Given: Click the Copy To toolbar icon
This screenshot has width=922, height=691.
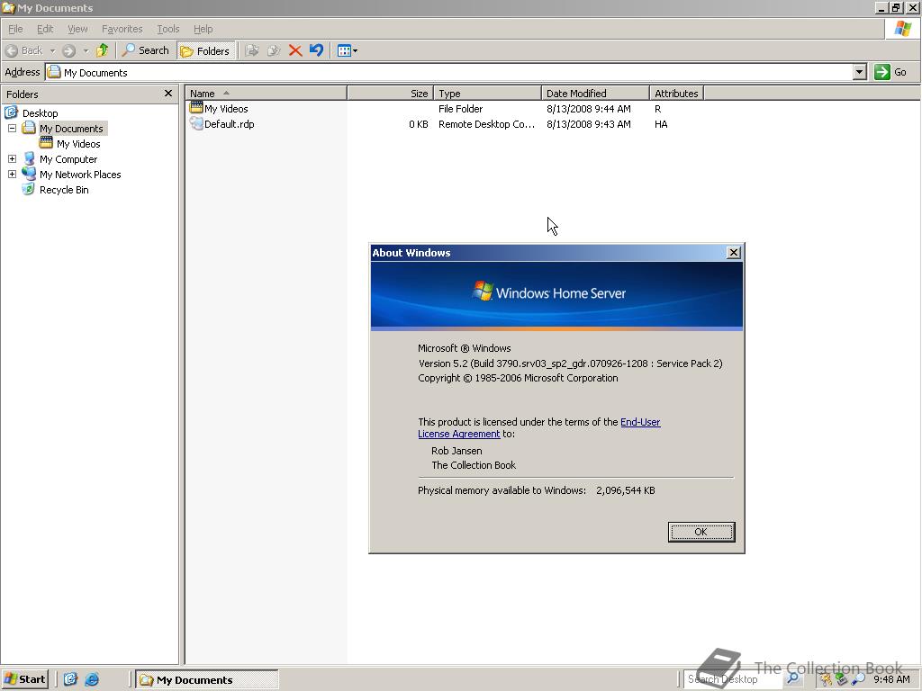Looking at the screenshot, I should coord(274,50).
